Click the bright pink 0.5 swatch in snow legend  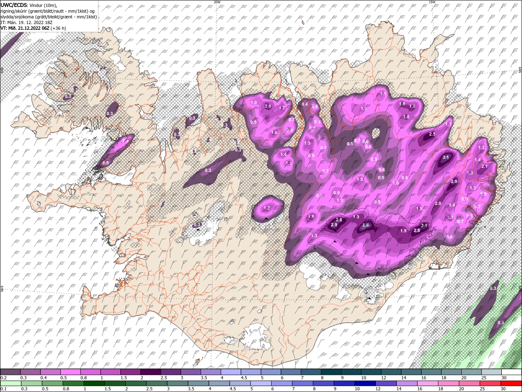pos(71,372)
